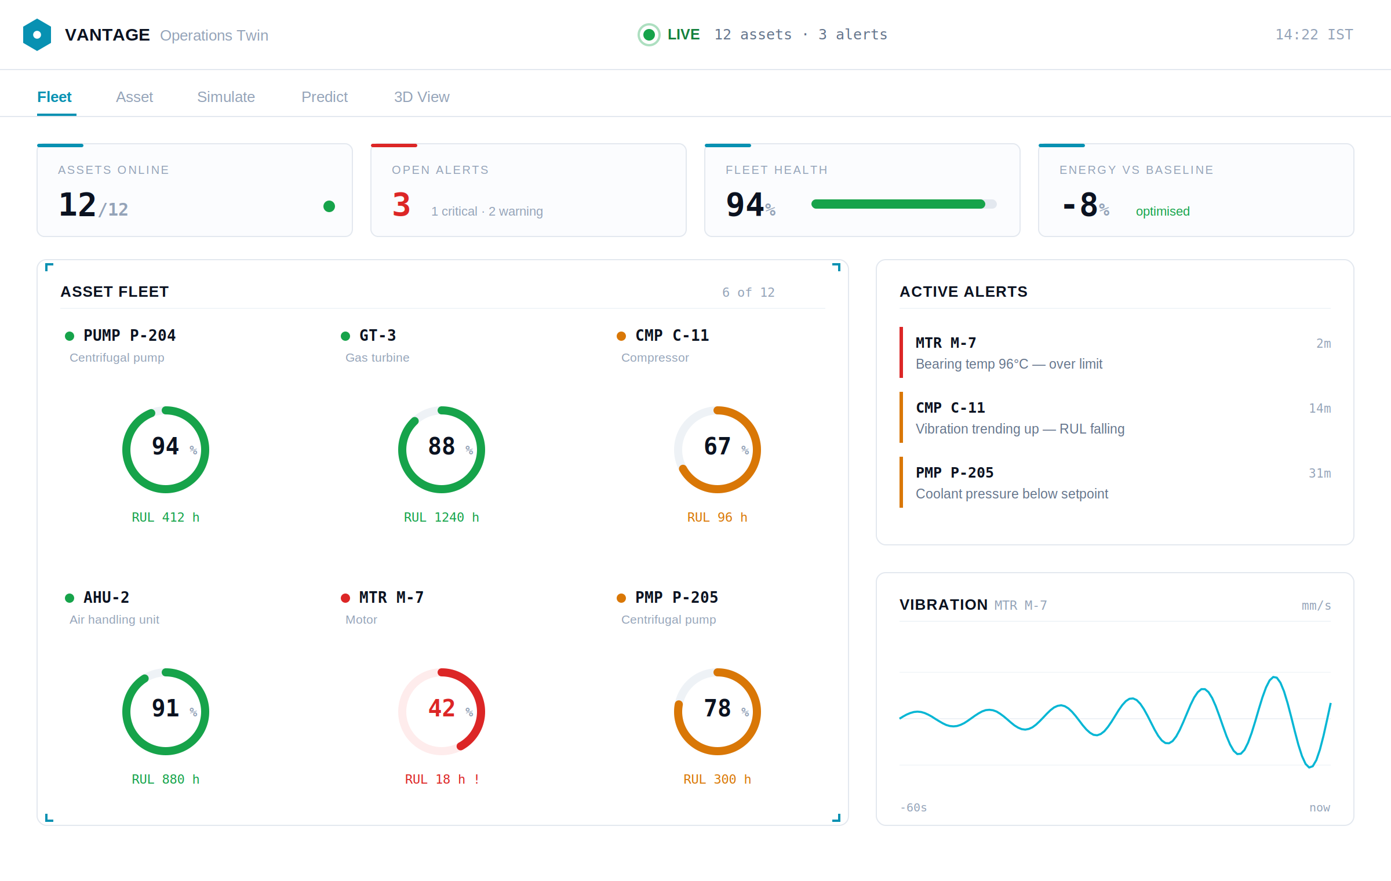
Task: Click the 'RUL 300 h' label
Action: [x=718, y=779]
